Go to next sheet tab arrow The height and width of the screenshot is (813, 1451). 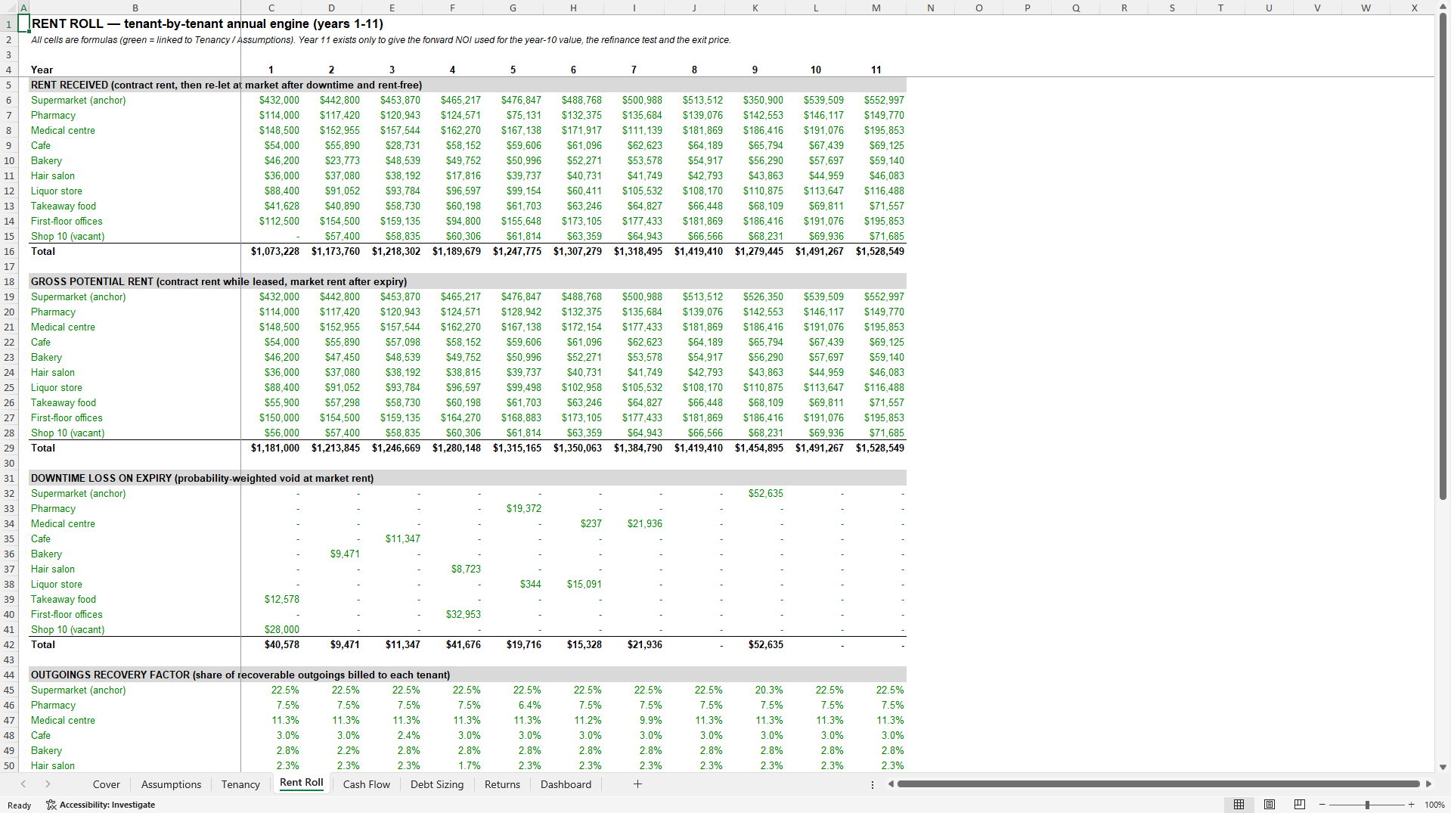coord(48,784)
